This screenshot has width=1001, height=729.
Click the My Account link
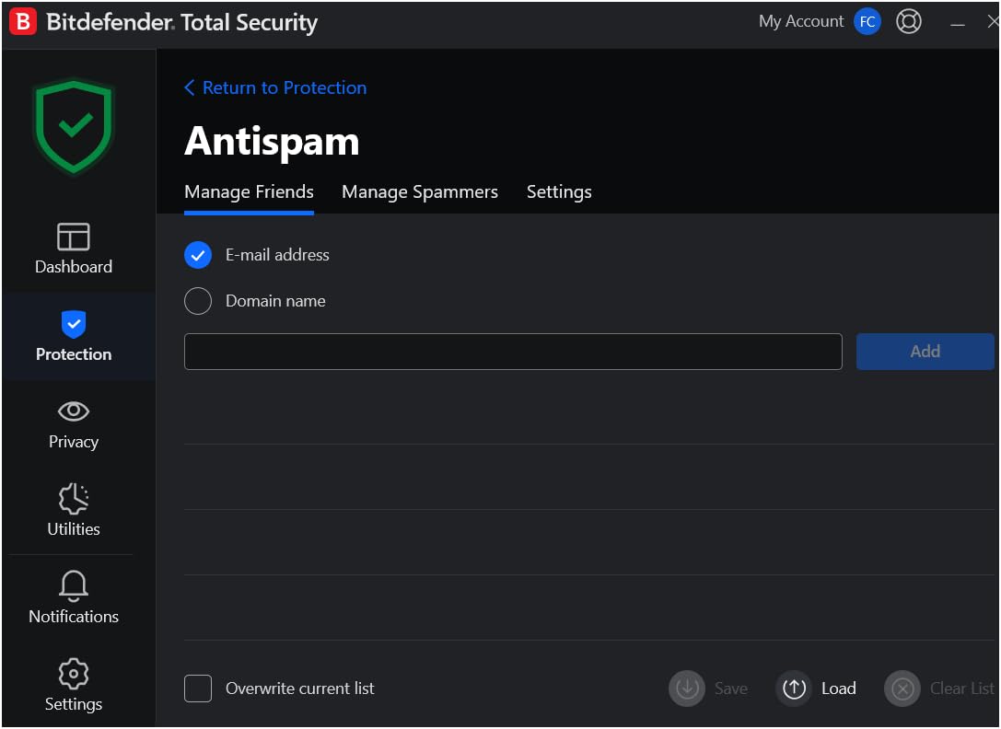point(800,22)
